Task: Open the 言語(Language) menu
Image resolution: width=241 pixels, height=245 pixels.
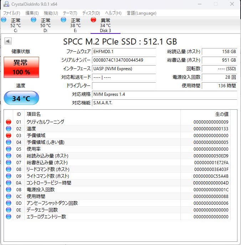Action: tap(142, 13)
